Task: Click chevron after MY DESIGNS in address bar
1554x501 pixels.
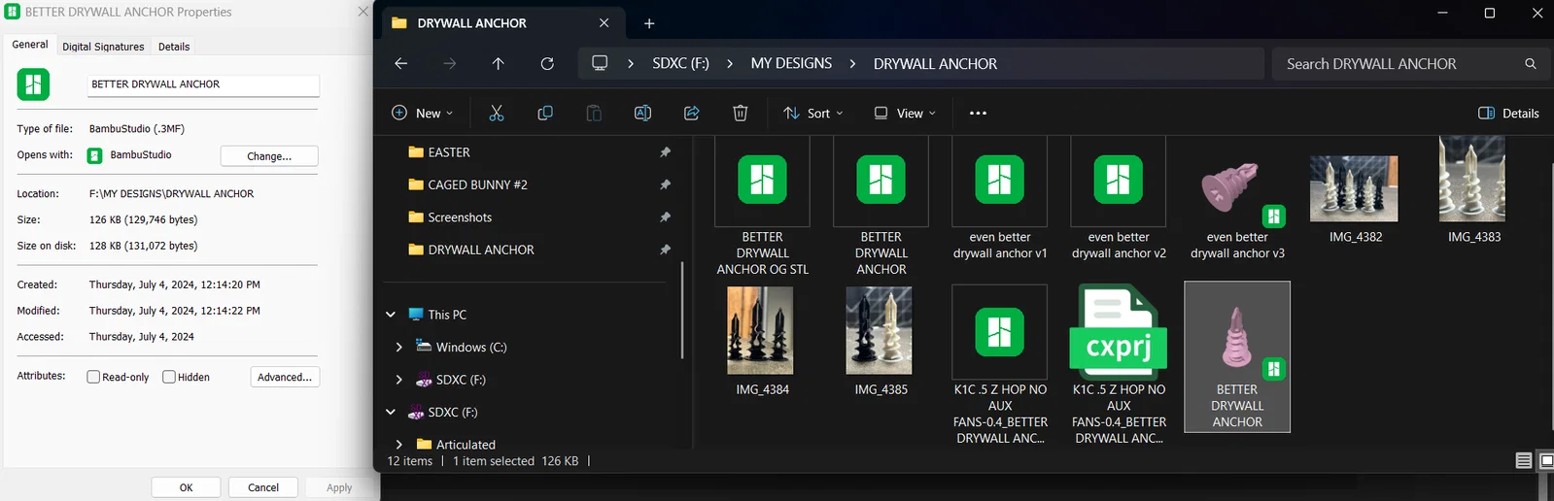Action: pyautogui.click(x=852, y=63)
